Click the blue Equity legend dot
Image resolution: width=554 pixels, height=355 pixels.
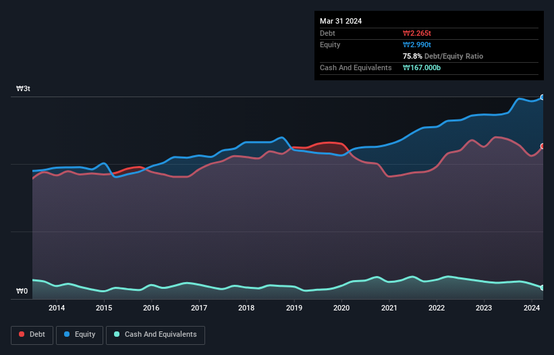click(x=67, y=334)
